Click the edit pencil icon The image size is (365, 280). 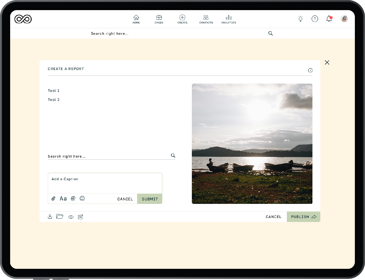81,217
